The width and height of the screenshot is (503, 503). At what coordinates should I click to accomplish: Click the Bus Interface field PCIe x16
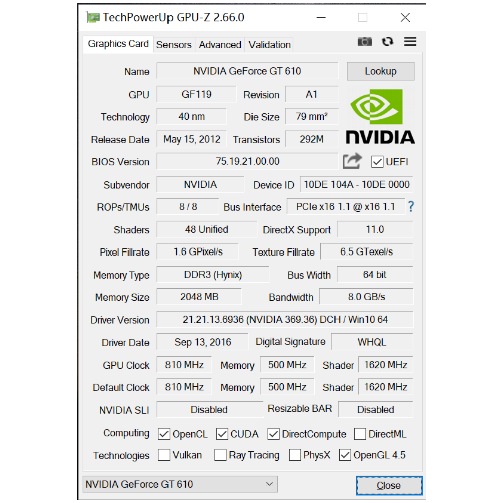346,207
